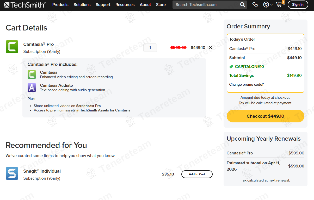This screenshot has width=314, height=200.
Task: Click the Snagit Individual title
Action: point(42,171)
